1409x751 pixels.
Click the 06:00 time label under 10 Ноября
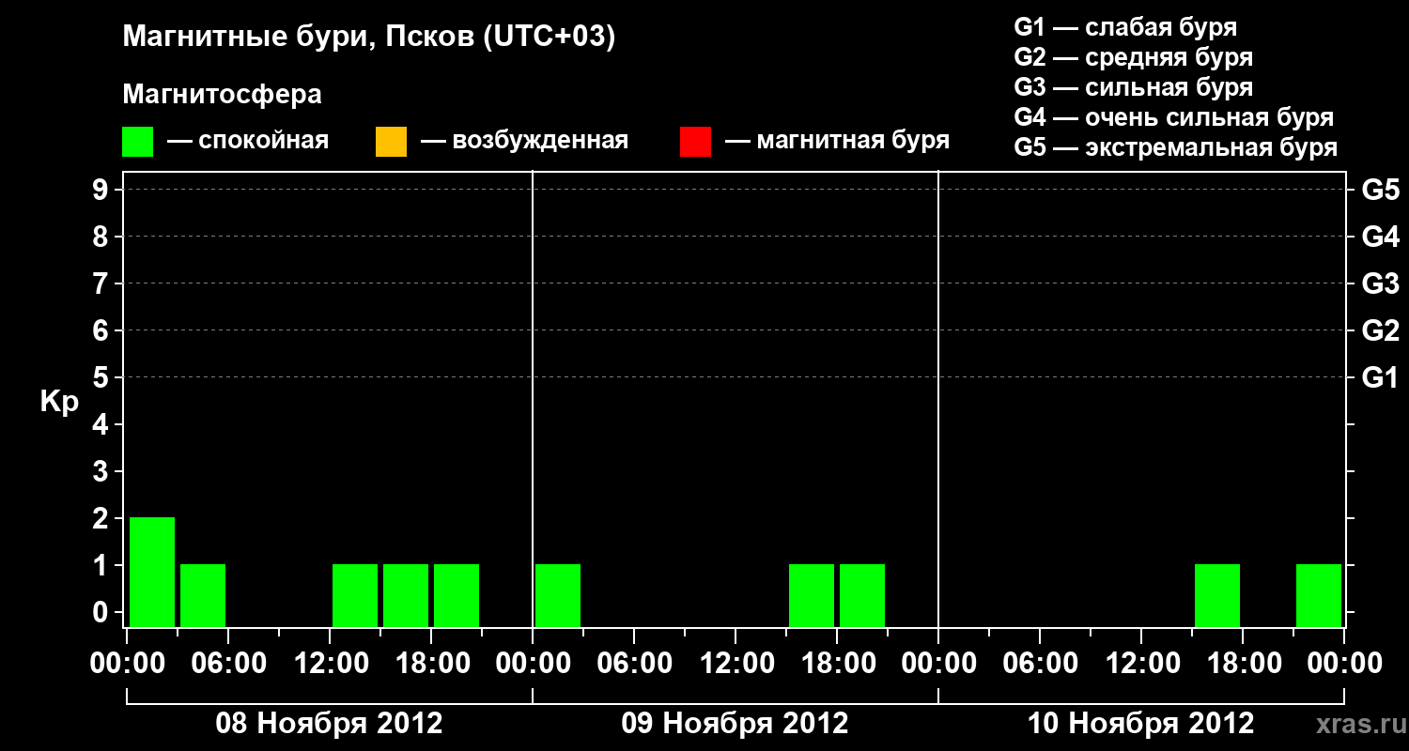[1040, 664]
